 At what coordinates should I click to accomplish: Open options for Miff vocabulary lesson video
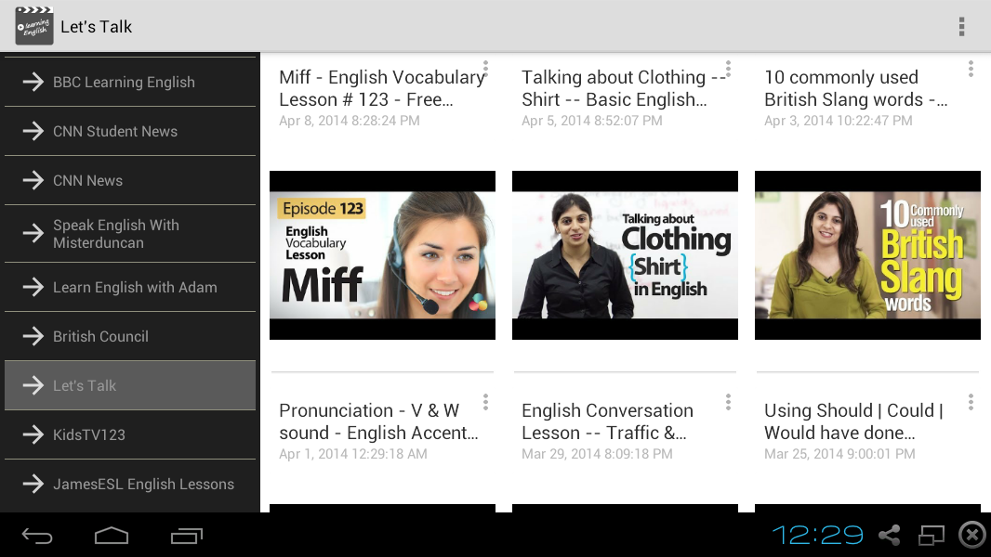point(485,70)
